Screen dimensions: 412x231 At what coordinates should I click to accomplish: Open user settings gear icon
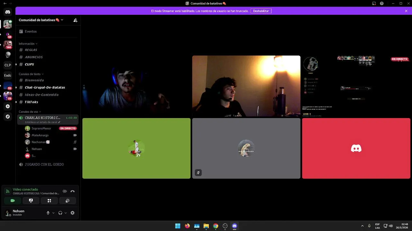click(72, 213)
